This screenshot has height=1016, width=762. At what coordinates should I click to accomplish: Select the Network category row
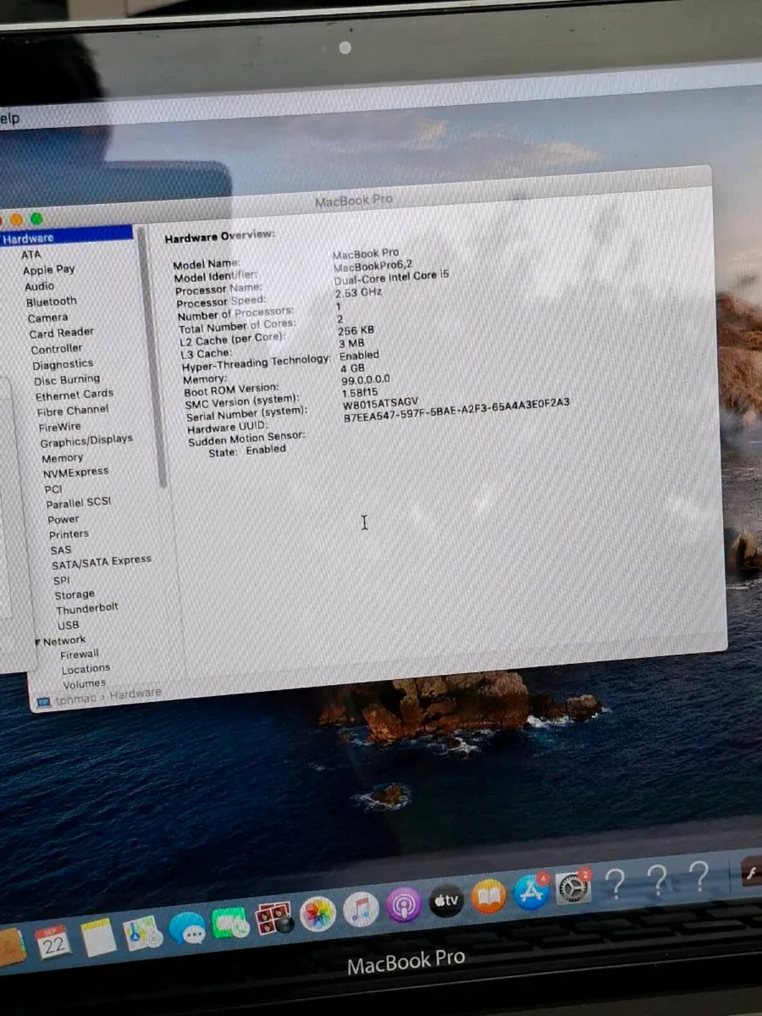coord(64,641)
